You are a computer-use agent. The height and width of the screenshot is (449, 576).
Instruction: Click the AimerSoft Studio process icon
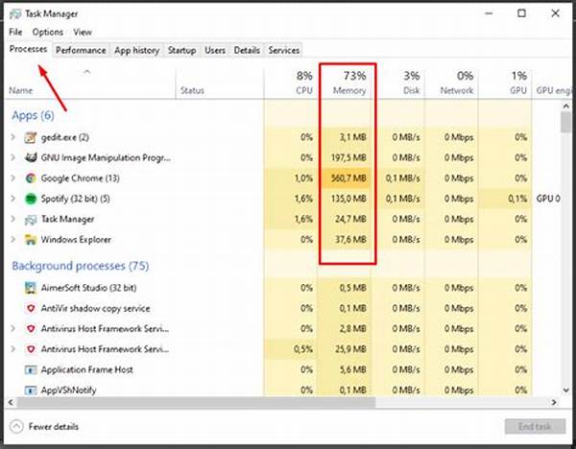[31, 288]
